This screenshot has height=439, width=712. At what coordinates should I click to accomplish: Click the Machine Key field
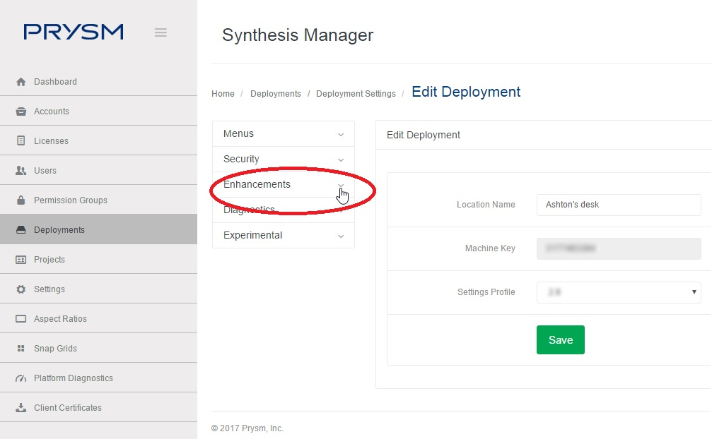tap(619, 248)
